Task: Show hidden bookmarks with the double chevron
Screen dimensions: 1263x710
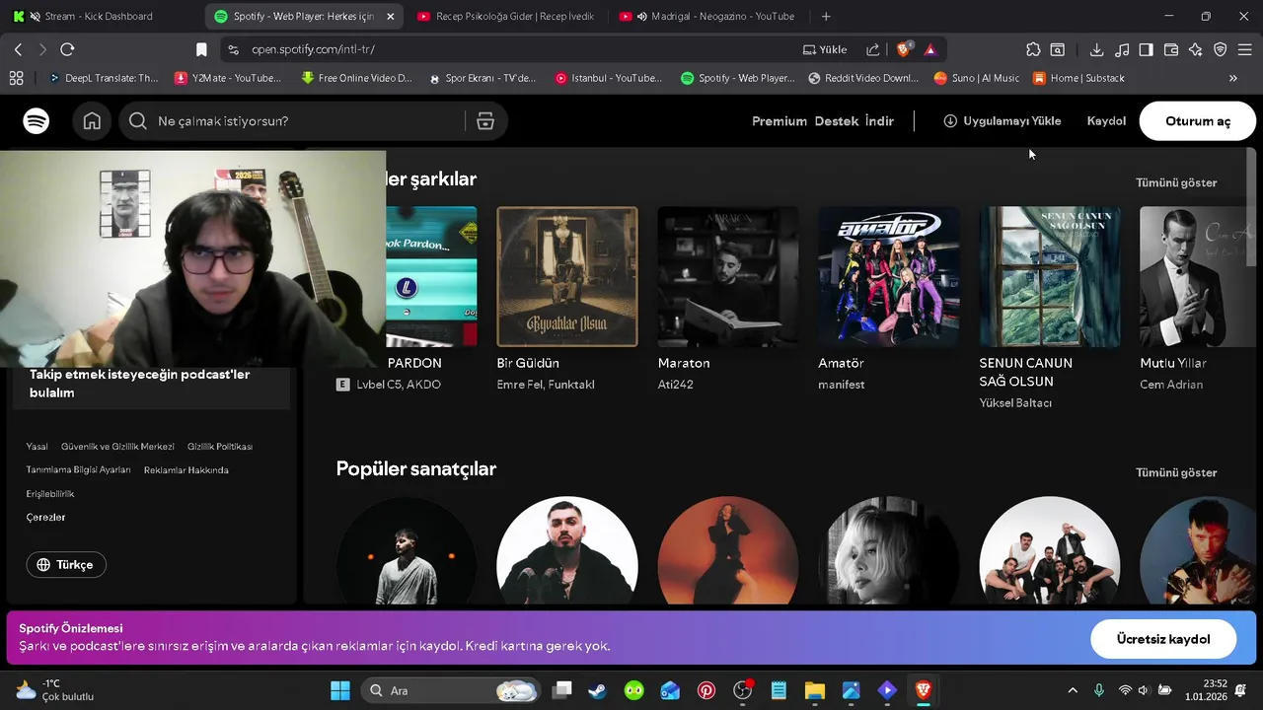Action: [x=1232, y=78]
